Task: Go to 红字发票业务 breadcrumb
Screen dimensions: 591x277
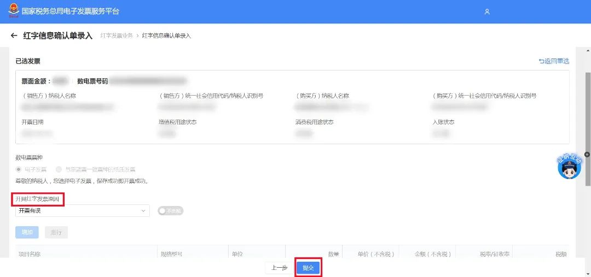Action: pos(117,36)
